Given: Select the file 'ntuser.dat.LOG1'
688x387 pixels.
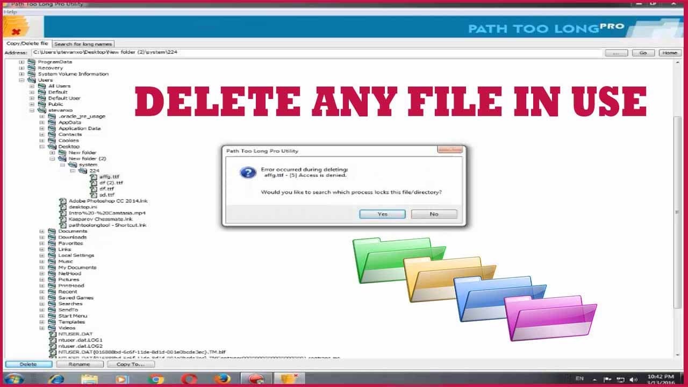Looking at the screenshot, I should coord(80,340).
